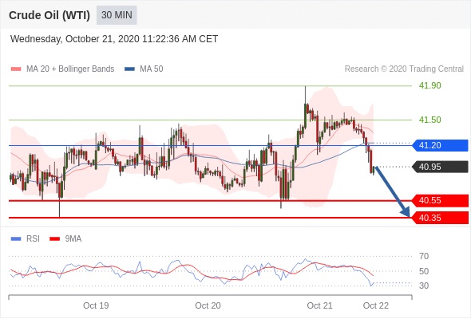Click the blue downward forecast arrow
The height and width of the screenshot is (319, 471).
coord(392,191)
